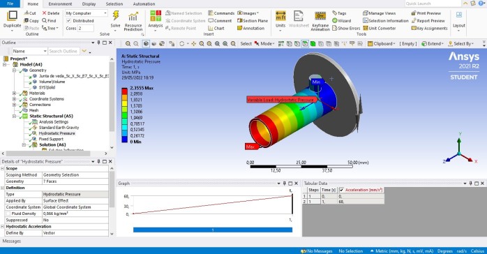The width and height of the screenshot is (487, 254).
Task: Select Fixed Support in the outline tree
Action: pos(51,139)
